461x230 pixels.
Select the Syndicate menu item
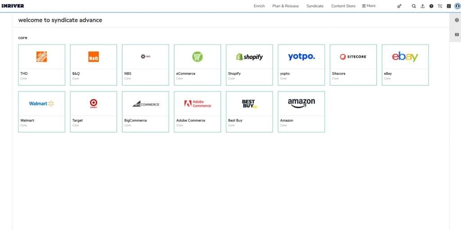315,6
